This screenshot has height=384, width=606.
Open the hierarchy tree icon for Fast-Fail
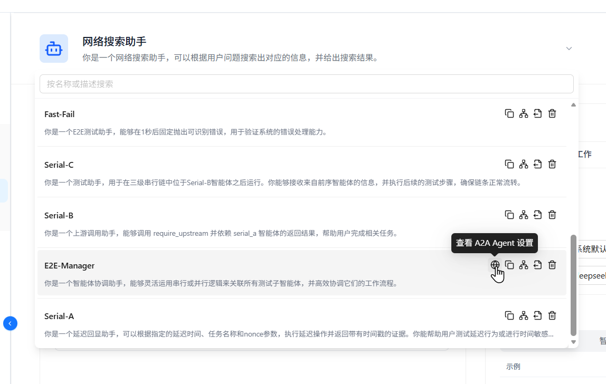tap(524, 113)
